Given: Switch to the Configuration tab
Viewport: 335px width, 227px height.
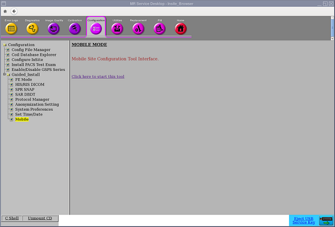Looking at the screenshot, I should point(96,29).
